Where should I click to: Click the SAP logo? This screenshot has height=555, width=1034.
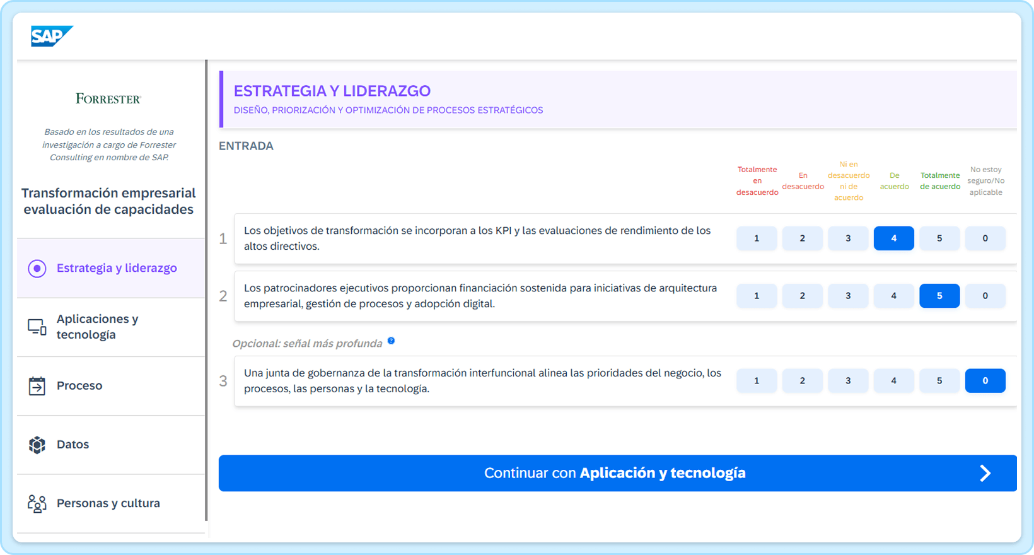click(52, 36)
